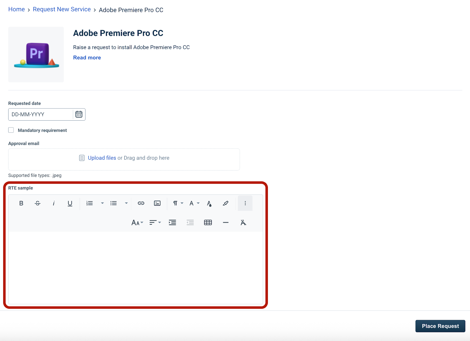Increase paragraph indent
The width and height of the screenshot is (470, 341).
172,222
